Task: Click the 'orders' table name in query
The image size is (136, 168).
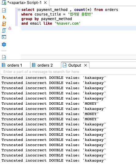Action: (111, 10)
